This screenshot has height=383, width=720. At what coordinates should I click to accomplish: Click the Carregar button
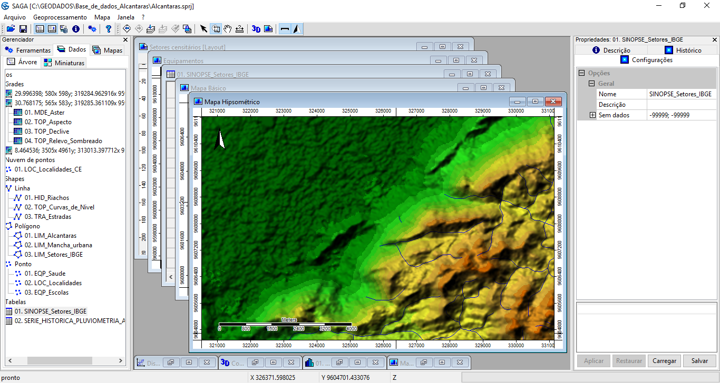(x=664, y=361)
